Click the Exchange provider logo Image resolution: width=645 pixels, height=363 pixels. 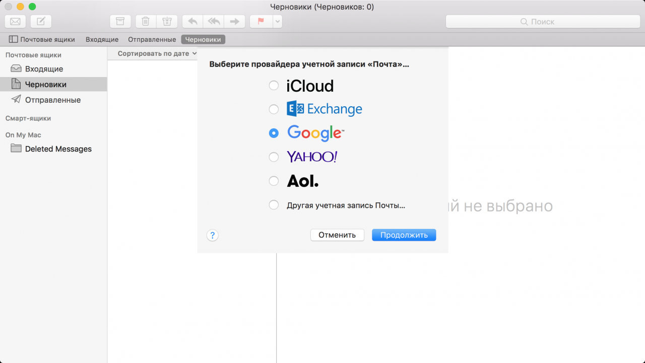(x=325, y=109)
